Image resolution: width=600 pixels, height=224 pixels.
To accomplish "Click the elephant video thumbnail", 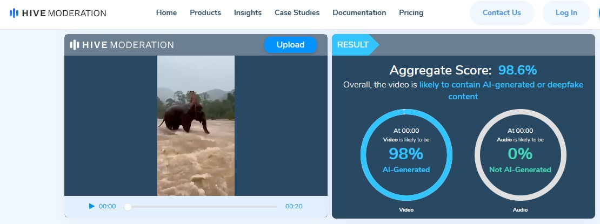I will coord(196,125).
